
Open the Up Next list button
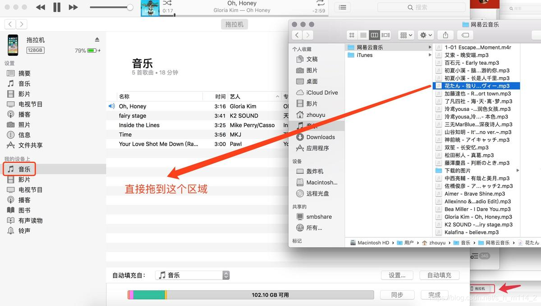[343, 7]
